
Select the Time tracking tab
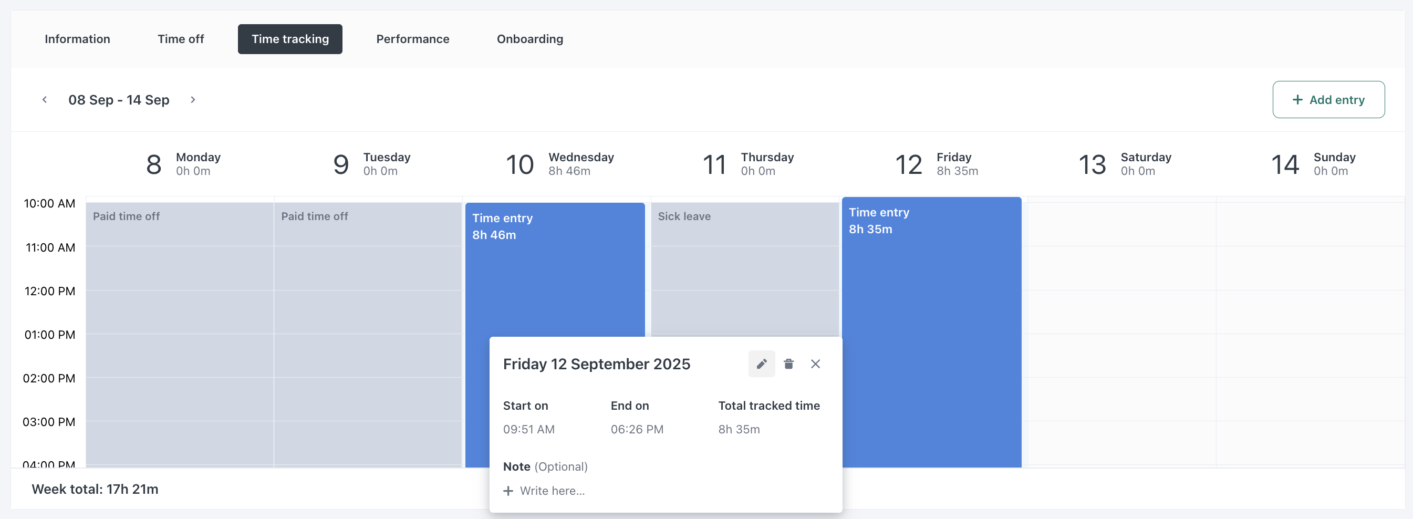pyautogui.click(x=289, y=39)
